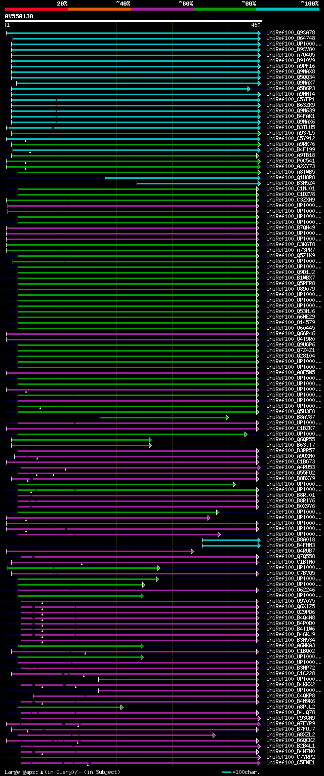Select hit label UniRef100_Q28104
The image size is (324, 776).
[291, 356]
